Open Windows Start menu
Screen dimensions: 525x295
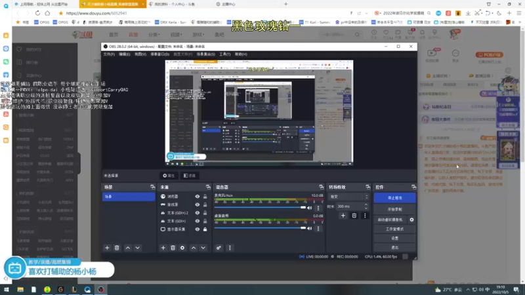coord(6,290)
